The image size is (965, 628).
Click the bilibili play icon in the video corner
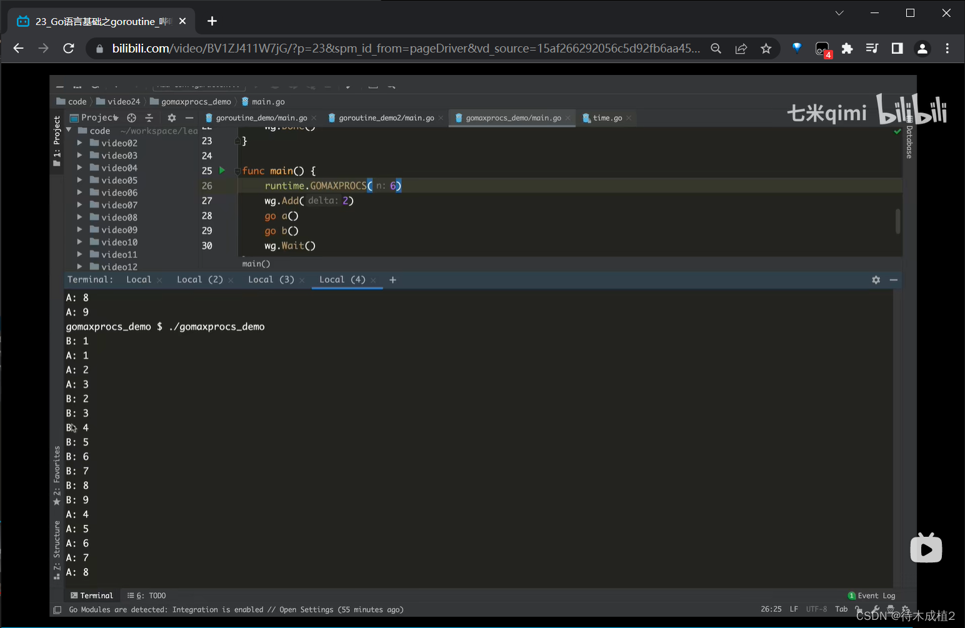pyautogui.click(x=926, y=548)
